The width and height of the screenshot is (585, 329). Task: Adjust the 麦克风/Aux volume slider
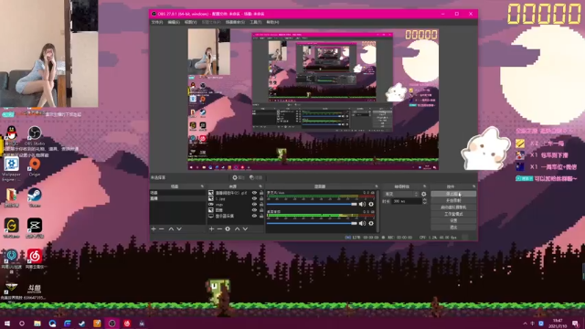pyautogui.click(x=312, y=204)
